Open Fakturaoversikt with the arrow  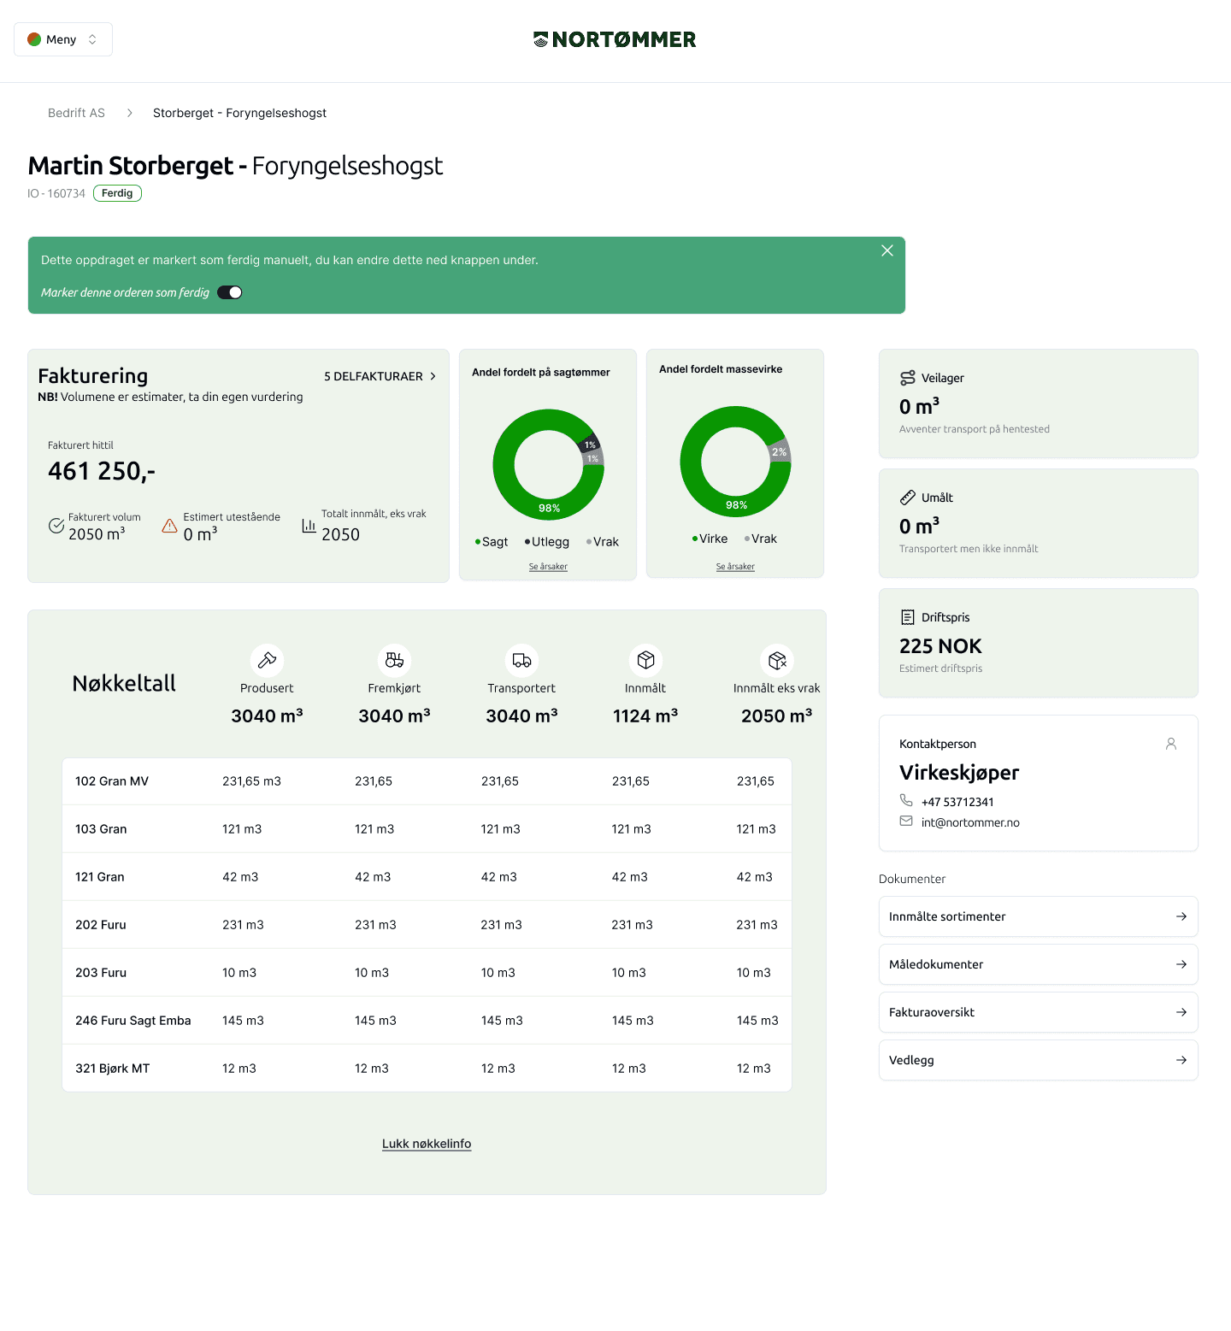click(1182, 1012)
